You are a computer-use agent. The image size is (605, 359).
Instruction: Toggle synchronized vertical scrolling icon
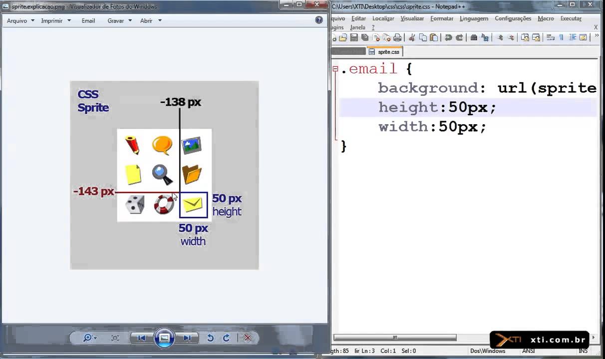click(x=525, y=37)
